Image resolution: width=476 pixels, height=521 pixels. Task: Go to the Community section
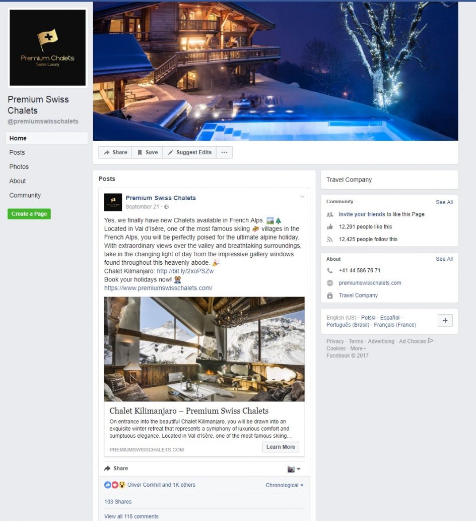(x=25, y=195)
